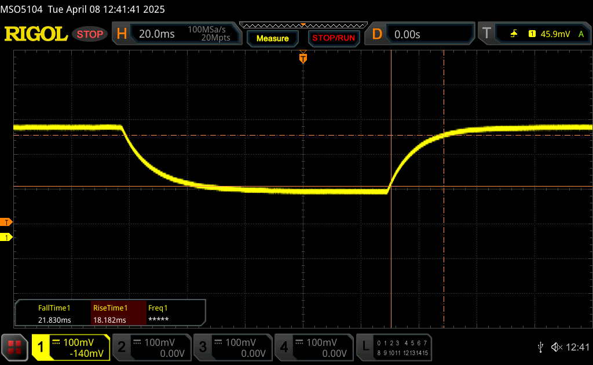Select the orange dashed vertical cursor line
Image resolution: width=593 pixels, height=365 pixels.
(444, 232)
